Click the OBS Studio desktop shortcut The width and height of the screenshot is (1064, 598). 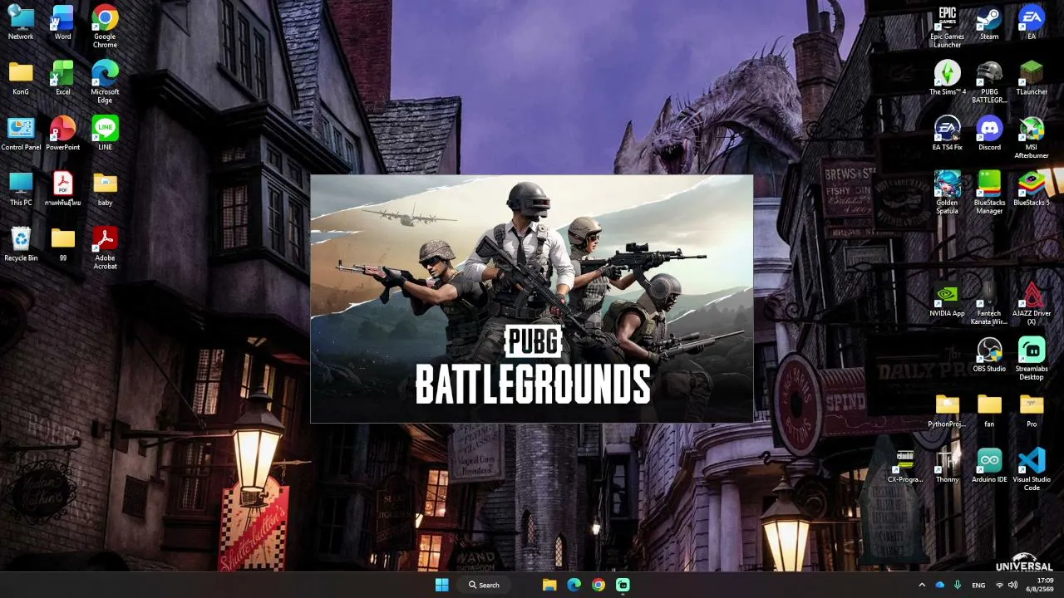coord(989,355)
